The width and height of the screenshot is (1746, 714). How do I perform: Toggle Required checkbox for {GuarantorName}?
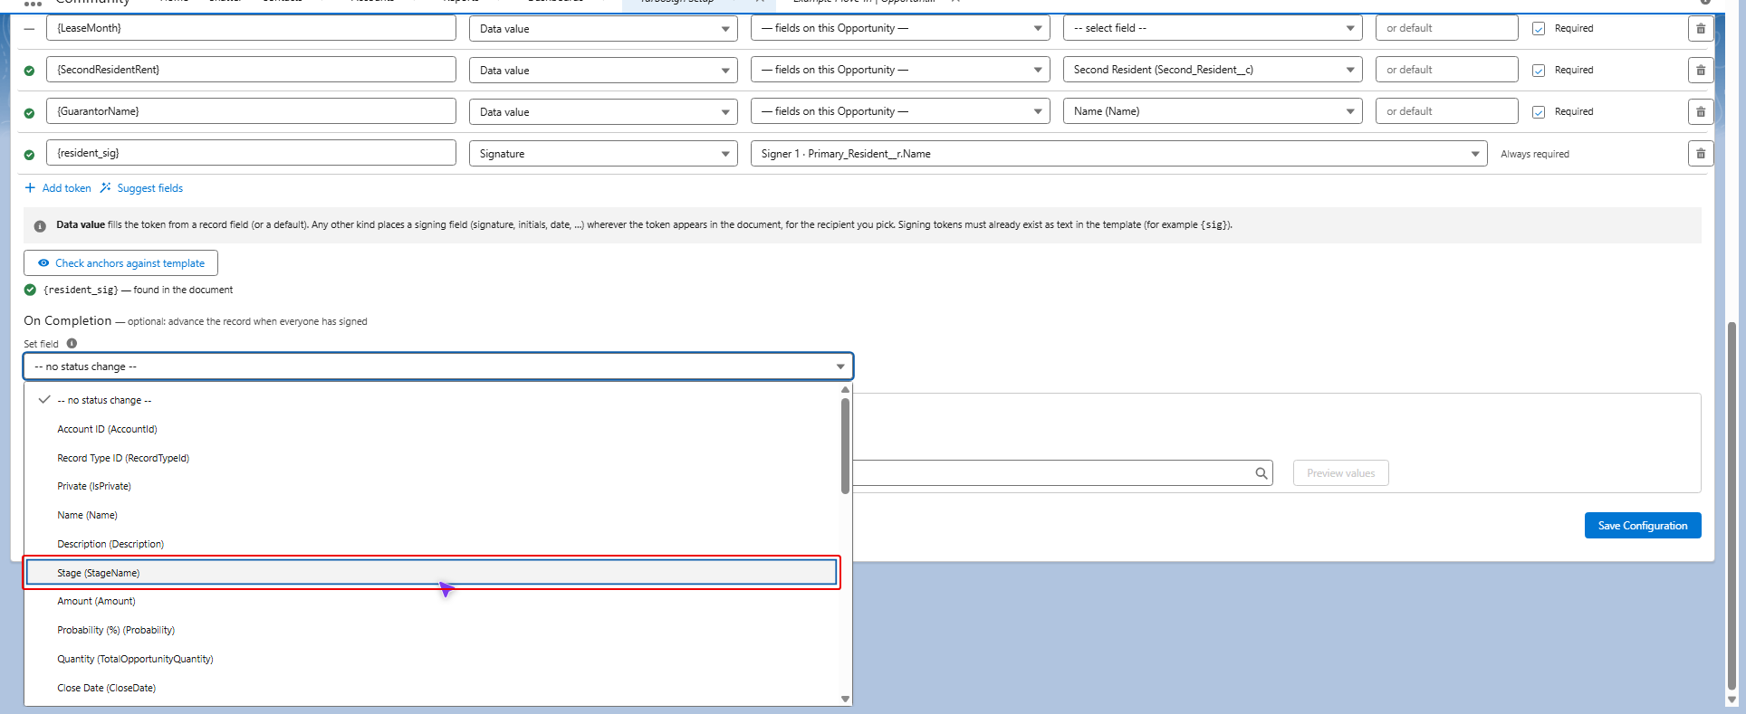click(x=1539, y=111)
